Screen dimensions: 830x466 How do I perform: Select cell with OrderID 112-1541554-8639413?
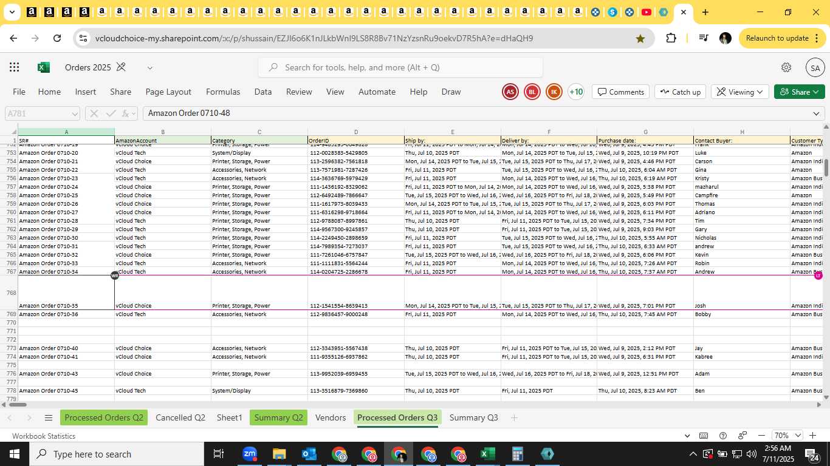point(356,292)
